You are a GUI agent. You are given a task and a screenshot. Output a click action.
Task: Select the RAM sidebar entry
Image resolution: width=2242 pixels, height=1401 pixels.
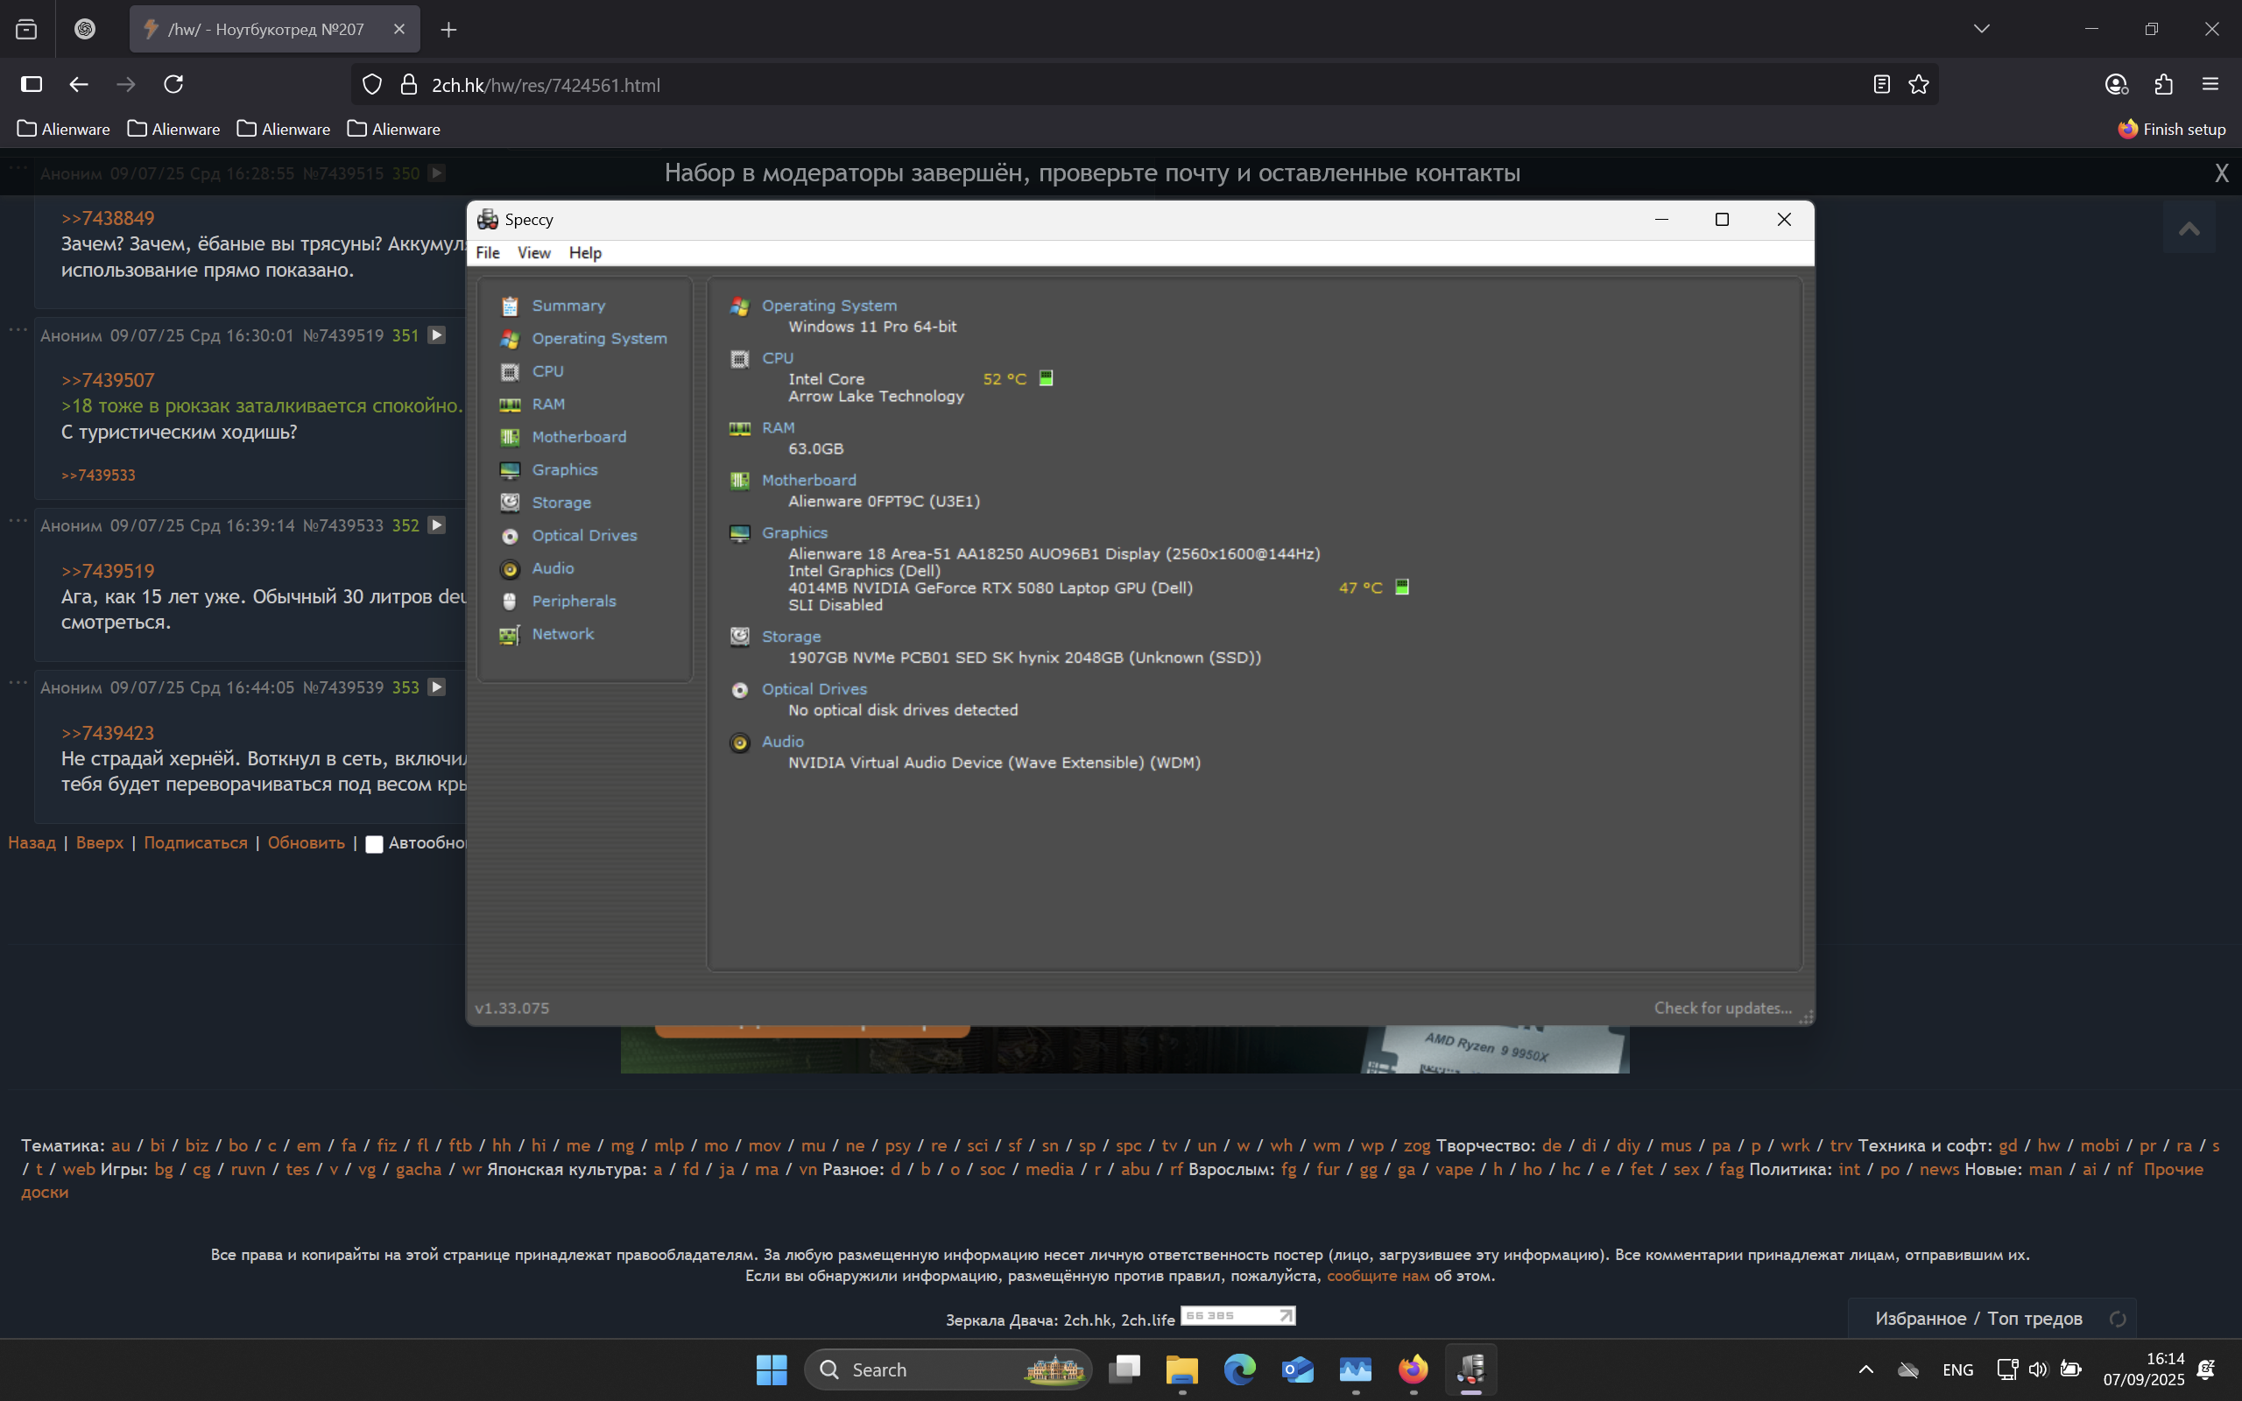[547, 404]
